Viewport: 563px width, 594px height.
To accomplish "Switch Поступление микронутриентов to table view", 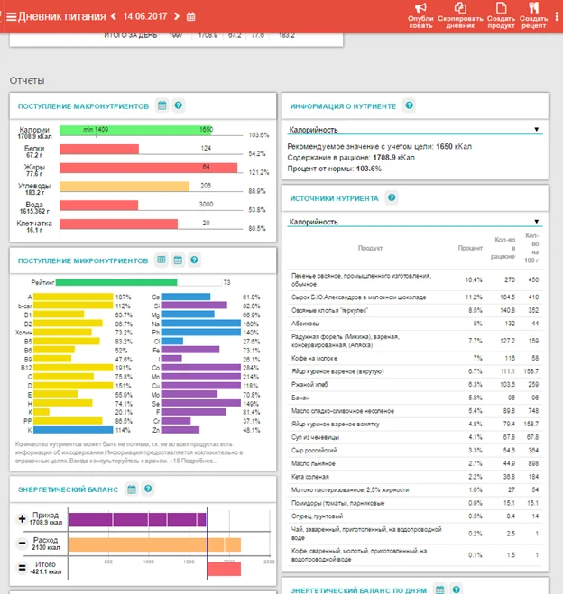I will (162, 260).
